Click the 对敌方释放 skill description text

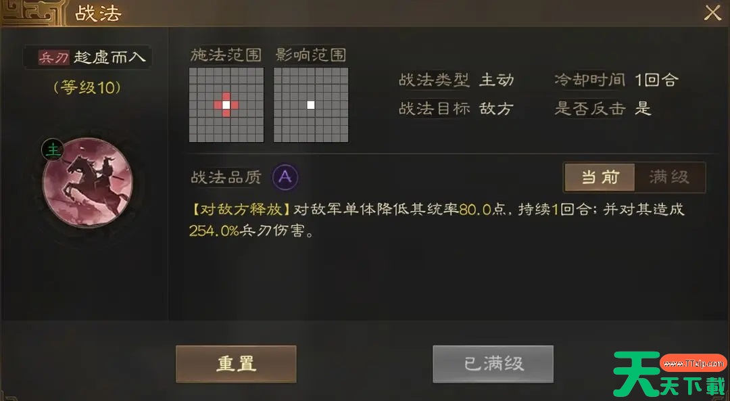coord(437,219)
